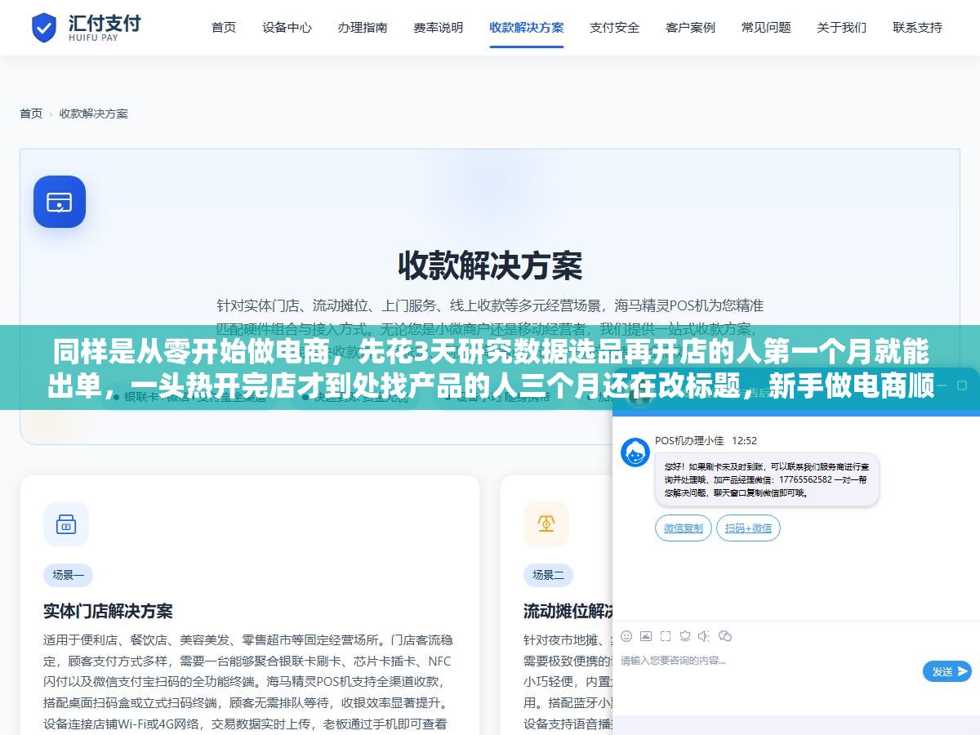Click the 收款解决方案 main heading
This screenshot has height=735, width=980.
pyautogui.click(x=490, y=266)
